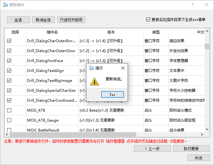Click Yes in the update complete dialog
This screenshot has height=165, width=214.
point(112,95)
